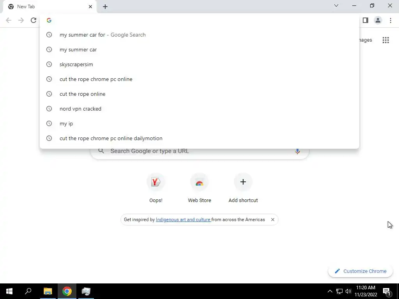Select 'cut the rope chrome pc online dailymotion'
Image resolution: width=399 pixels, height=299 pixels.
[199, 138]
